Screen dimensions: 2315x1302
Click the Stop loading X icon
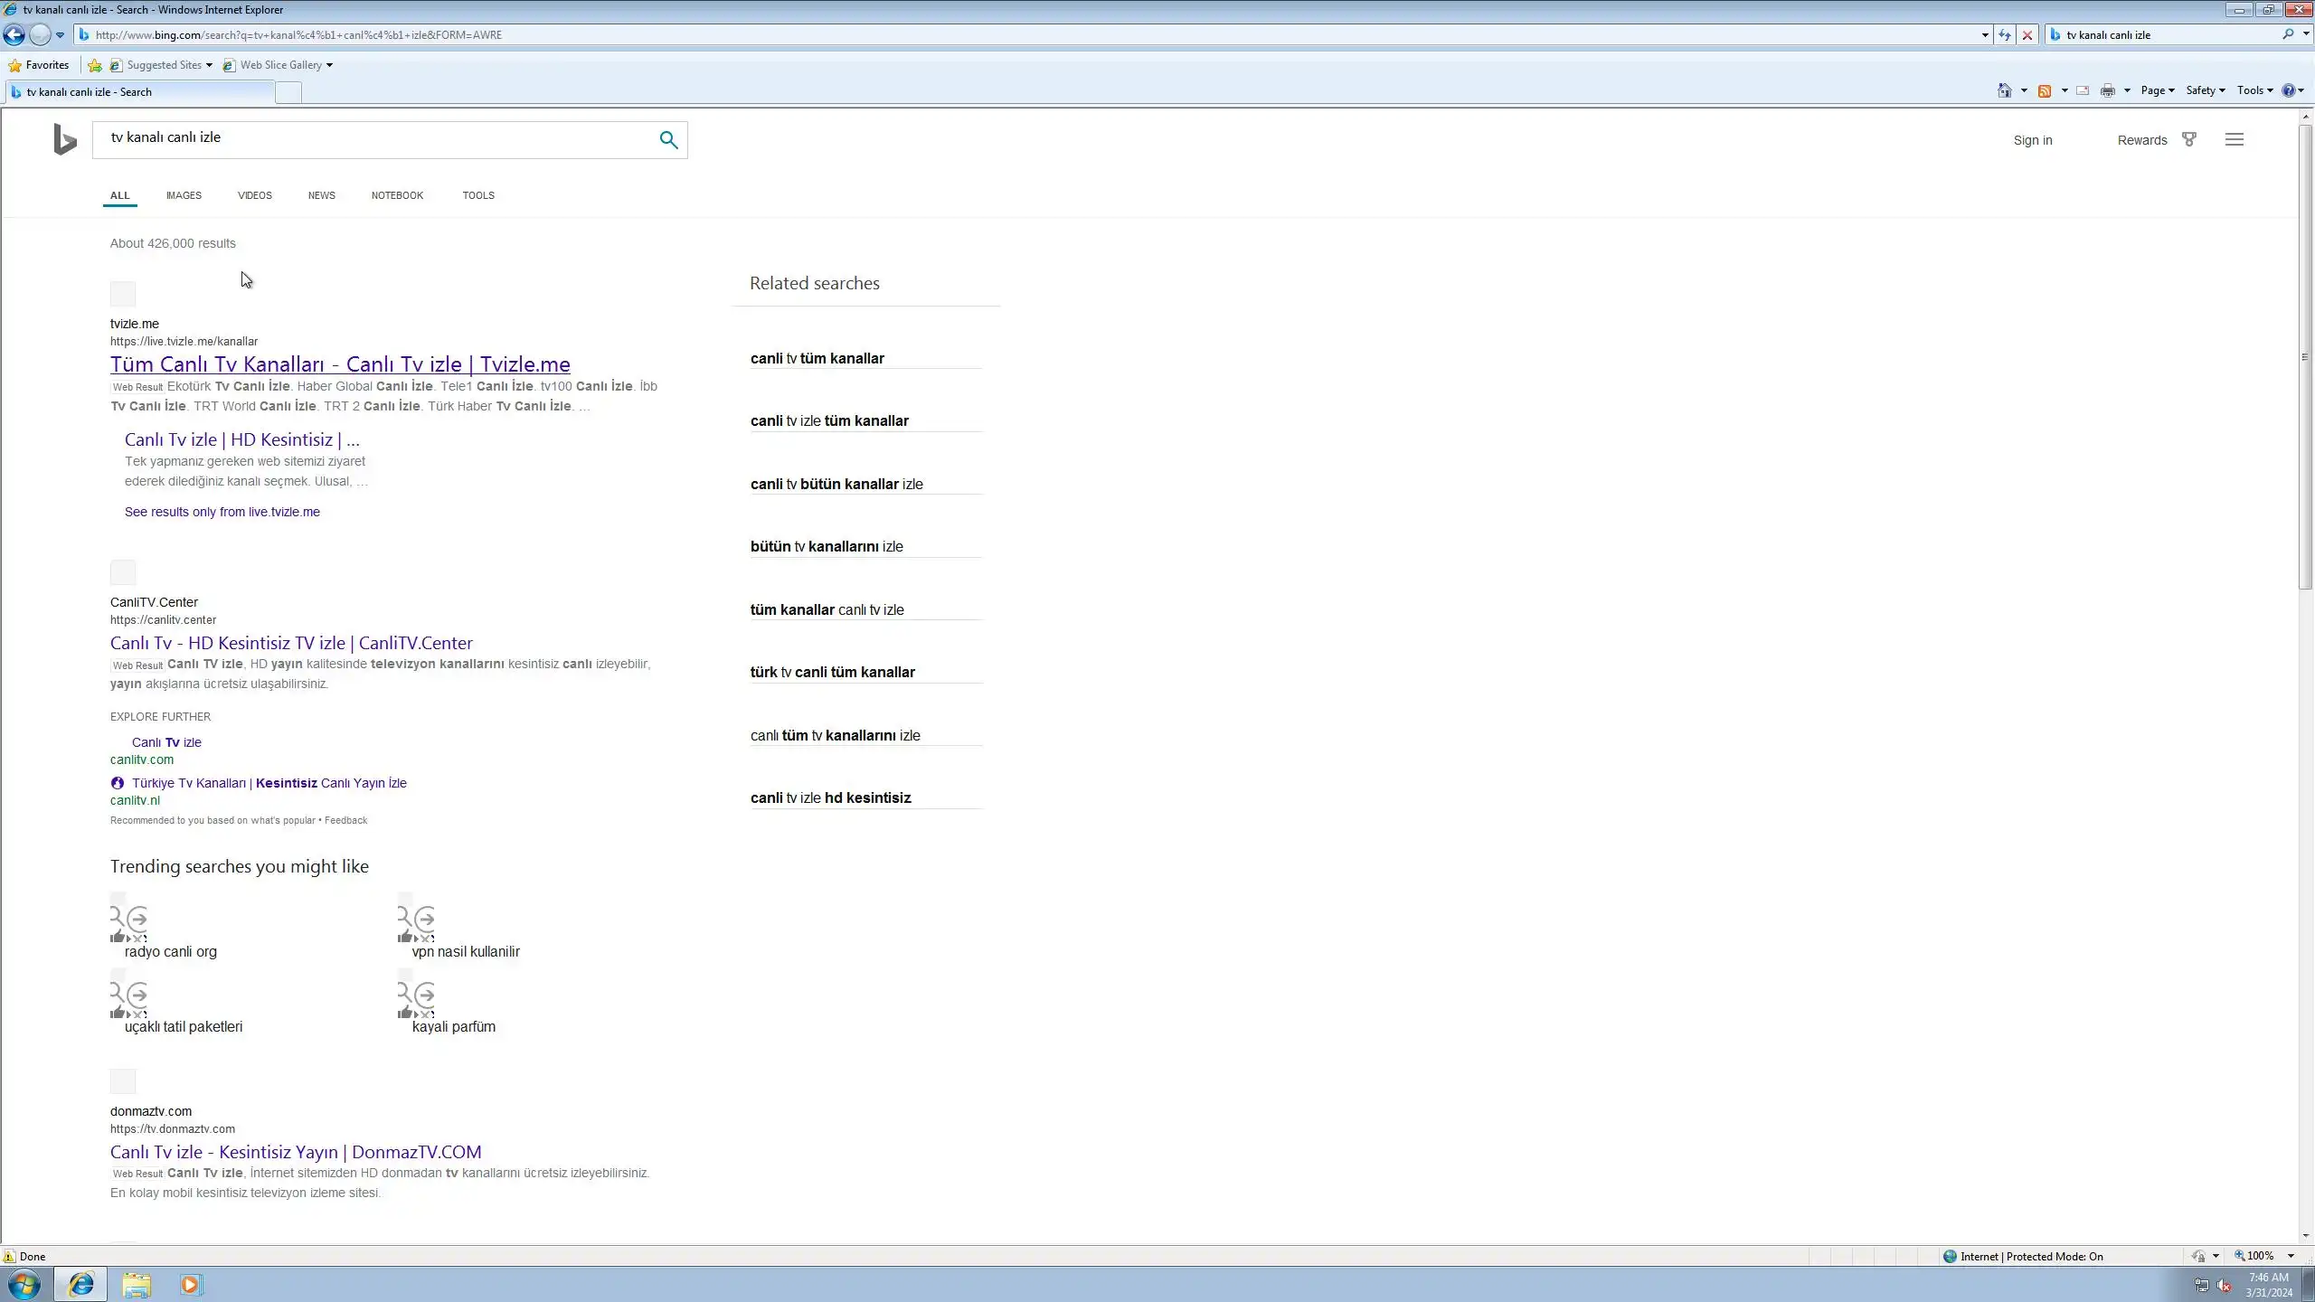point(2027,35)
